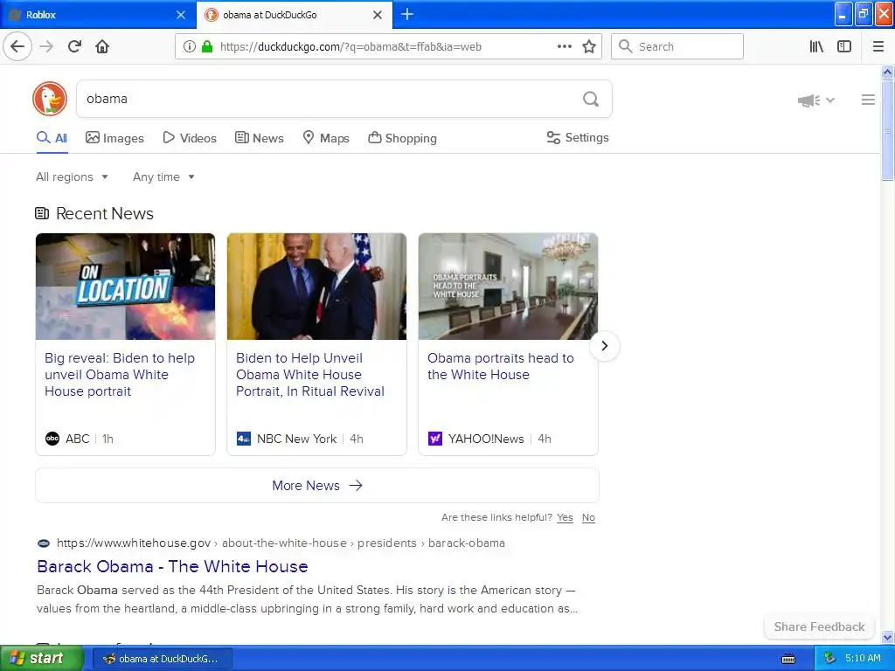Click the scrollbar down arrow

(x=887, y=637)
